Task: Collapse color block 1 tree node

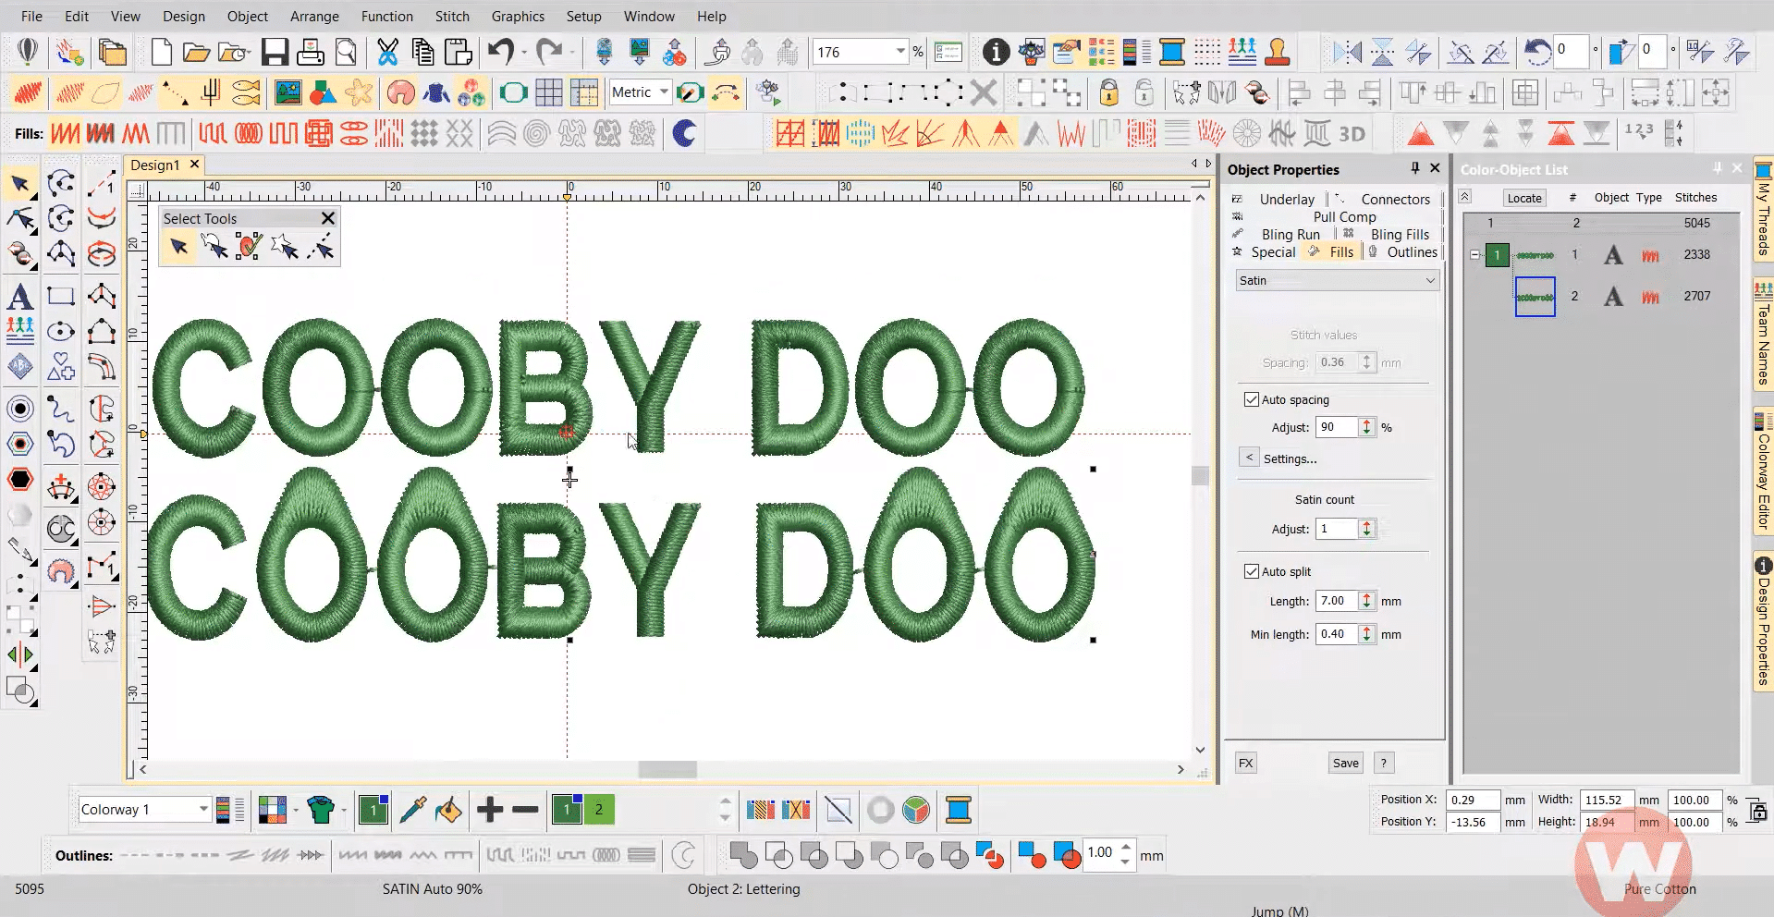Action: 1474,255
